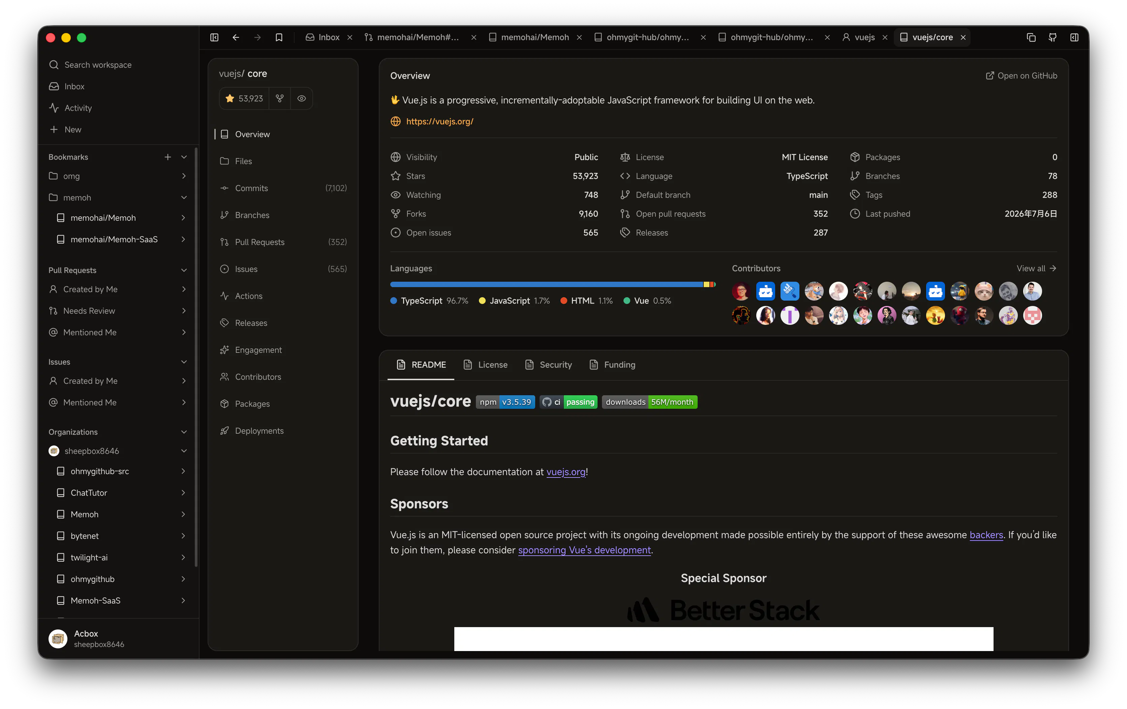This screenshot has height=709, width=1127.
Task: Click the npm v3.5.39 badge
Action: [x=506, y=402]
